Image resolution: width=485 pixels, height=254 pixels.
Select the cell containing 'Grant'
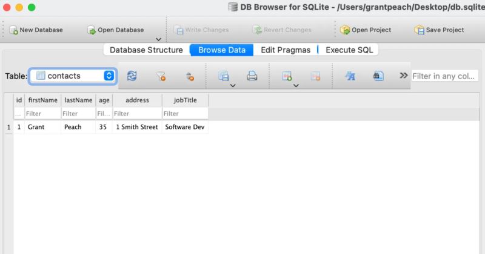(x=42, y=127)
